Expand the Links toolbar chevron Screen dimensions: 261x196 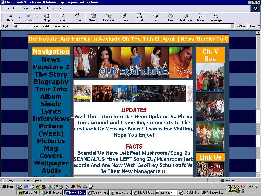coord(259,26)
